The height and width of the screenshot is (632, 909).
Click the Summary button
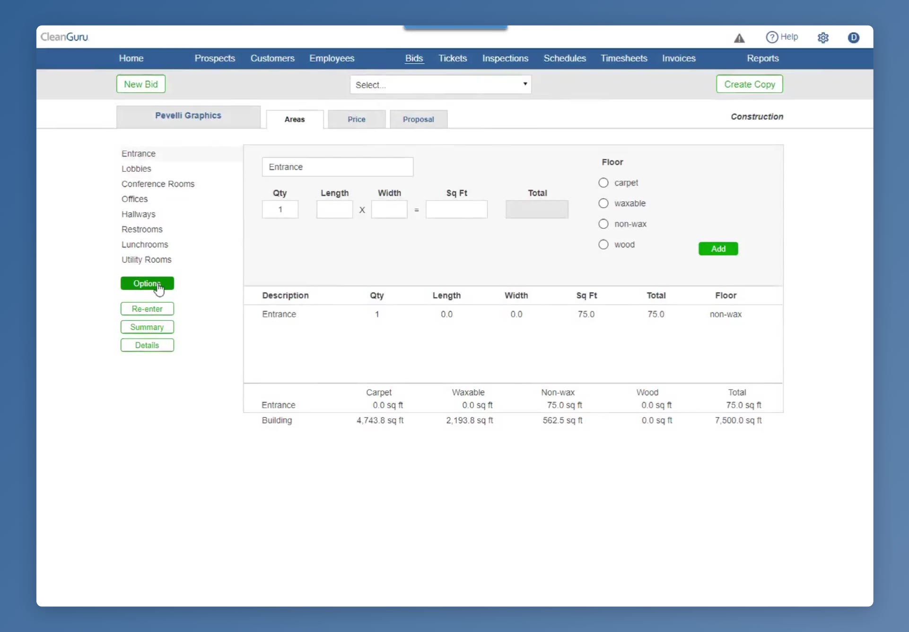[x=147, y=327]
